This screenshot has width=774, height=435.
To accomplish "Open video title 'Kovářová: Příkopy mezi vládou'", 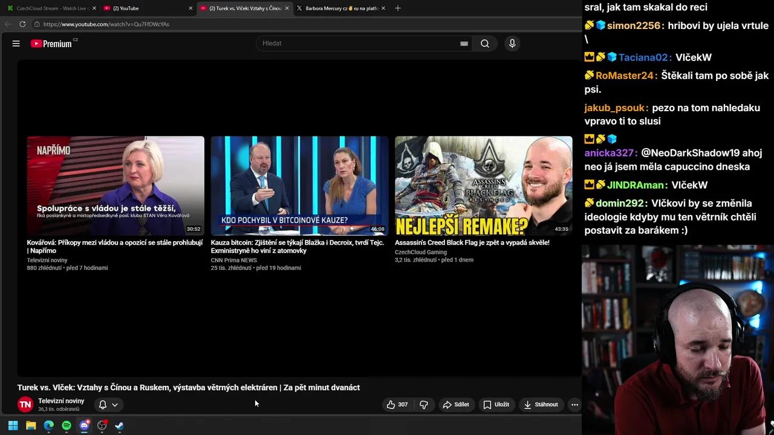I will (x=115, y=246).
